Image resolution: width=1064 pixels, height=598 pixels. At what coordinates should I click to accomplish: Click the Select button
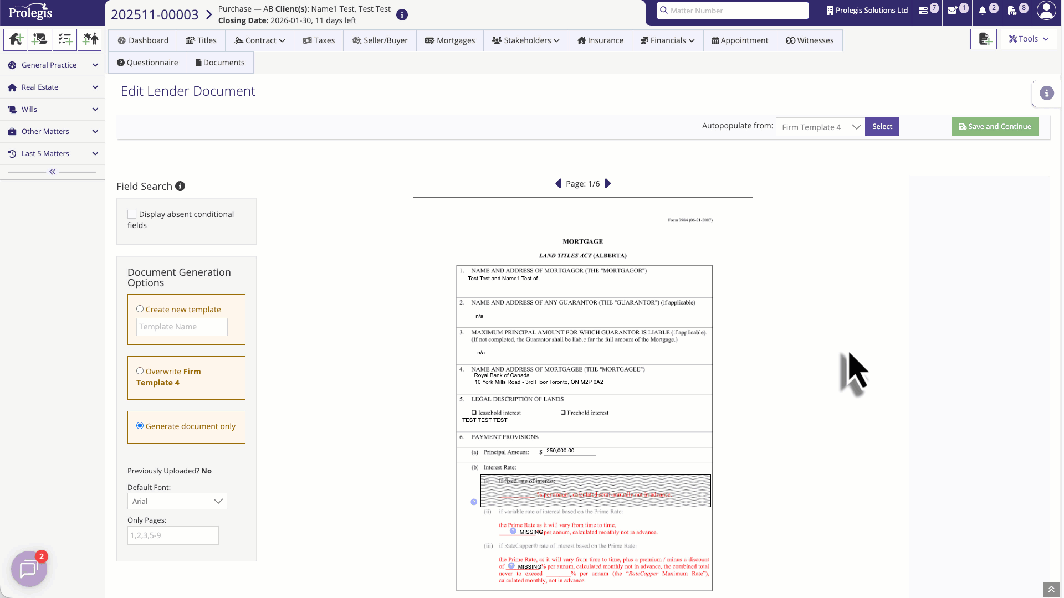882,127
